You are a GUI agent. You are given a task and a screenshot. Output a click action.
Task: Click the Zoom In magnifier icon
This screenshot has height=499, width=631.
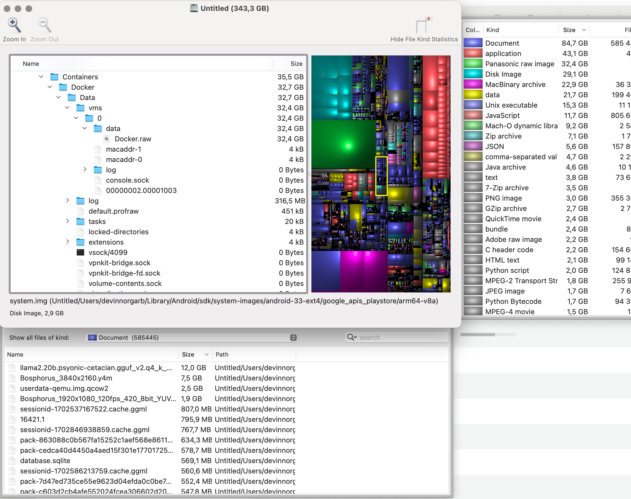pyautogui.click(x=14, y=25)
